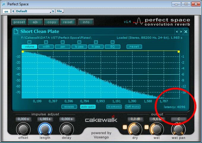The height and width of the screenshot is (143, 202).
Task: Switch to the lo pass envelope tab
Action: [x=79, y=47]
